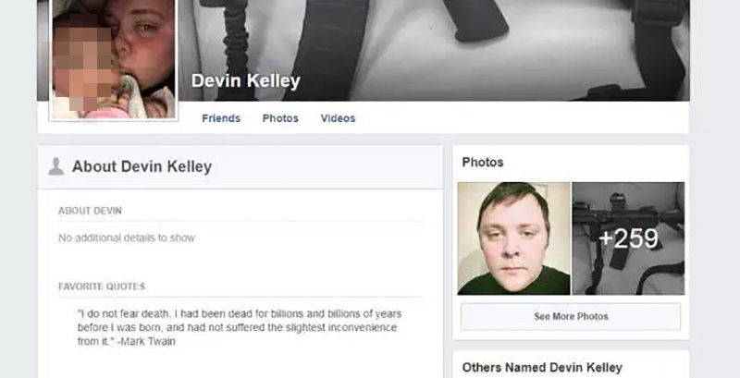Select the Devin Kelley name on cover
Viewport: 740px width, 378px height.
(x=245, y=81)
